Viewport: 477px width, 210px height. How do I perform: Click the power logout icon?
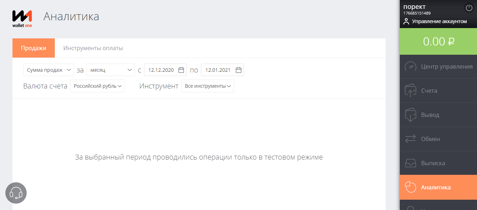469,8
